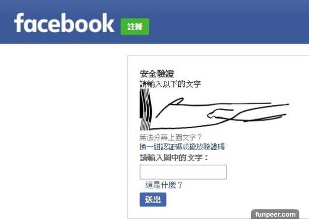Click the green 註冊 sign-up button
Viewport: 309px width, 219px height.
(135, 26)
